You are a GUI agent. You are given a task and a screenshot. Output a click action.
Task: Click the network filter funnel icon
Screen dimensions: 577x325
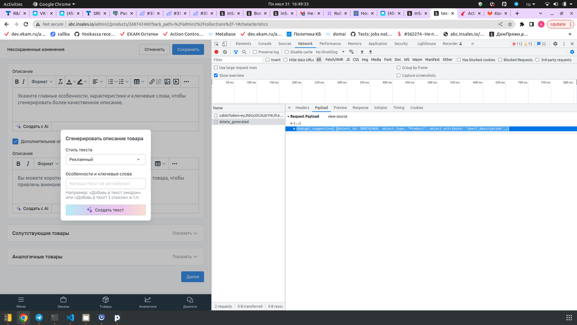[235, 52]
